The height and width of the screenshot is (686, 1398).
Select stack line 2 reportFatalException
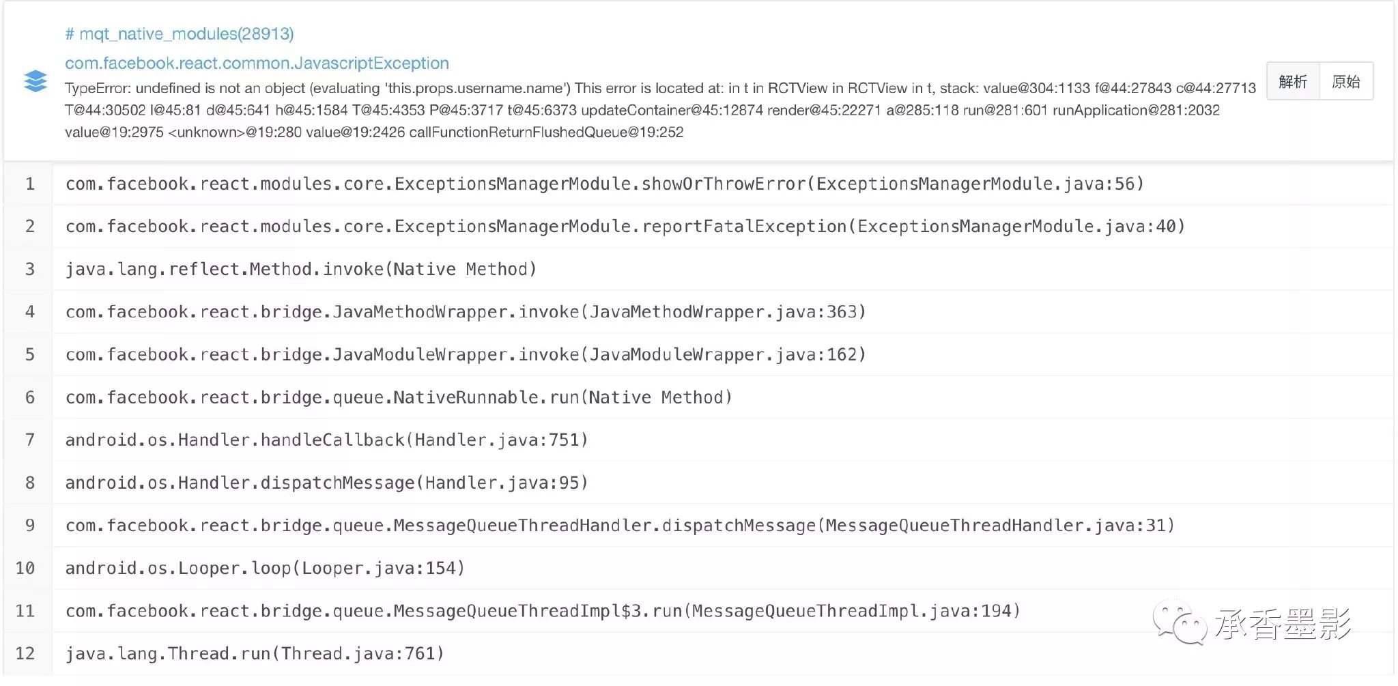click(625, 227)
